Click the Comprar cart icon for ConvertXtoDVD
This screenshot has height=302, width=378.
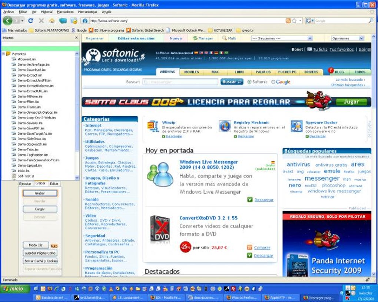[249, 247]
